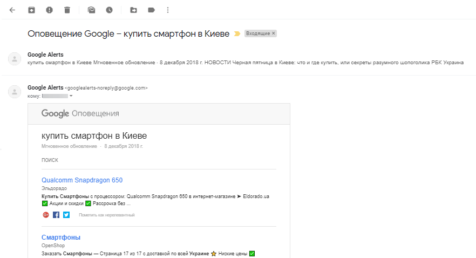
Task: Click the OpenShop source name
Action: point(53,245)
